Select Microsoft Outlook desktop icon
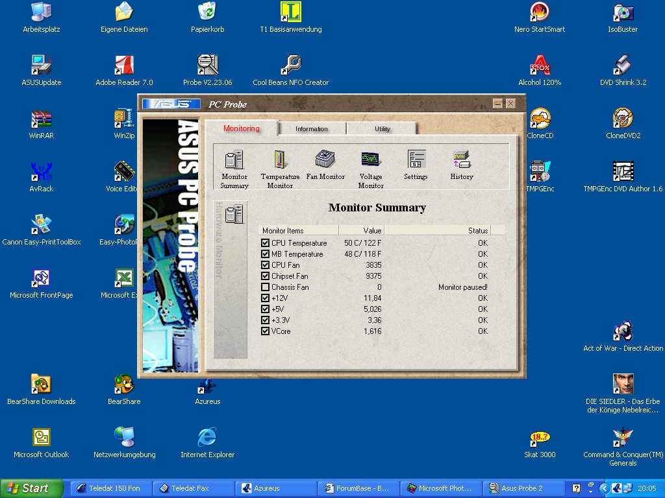Screen dimensions: 665x498 tap(41, 442)
